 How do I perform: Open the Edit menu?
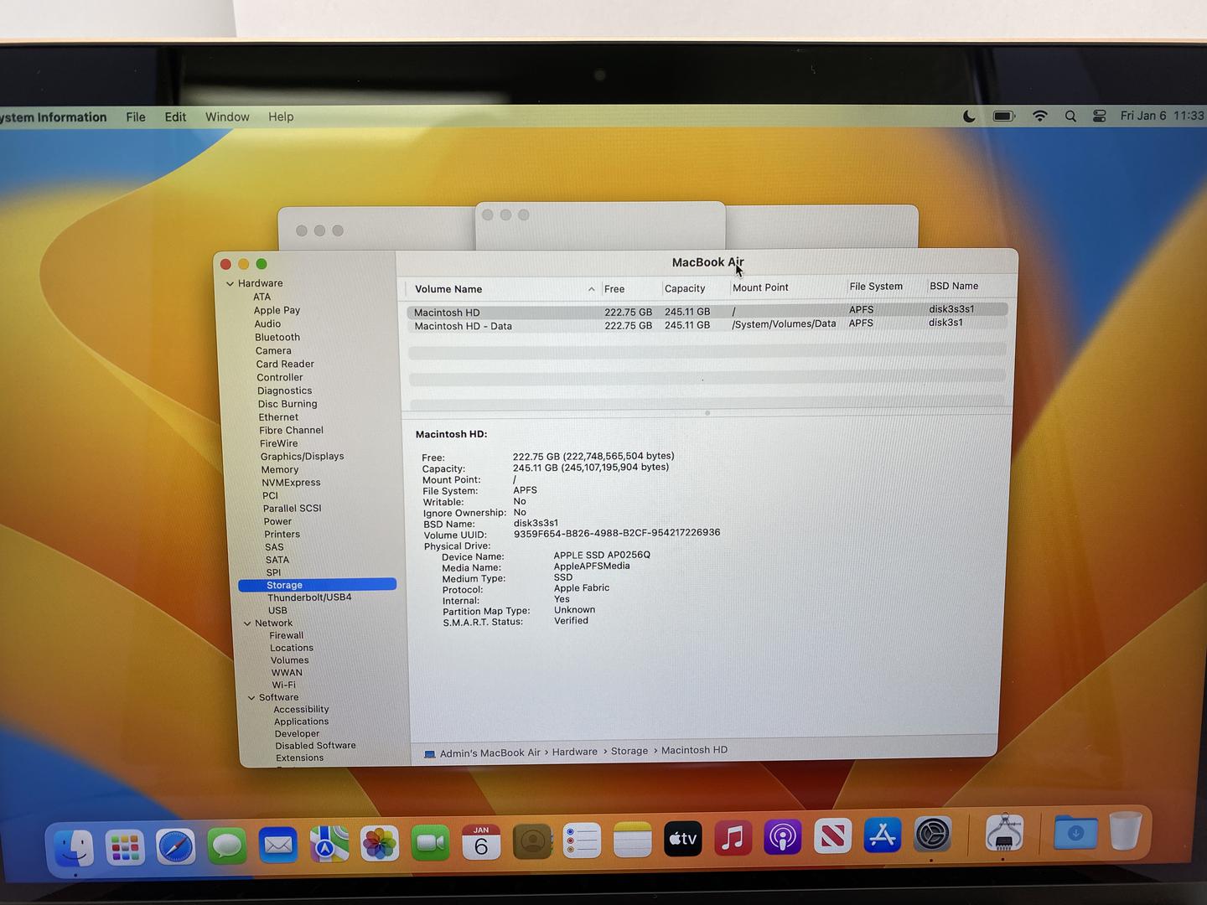click(175, 117)
